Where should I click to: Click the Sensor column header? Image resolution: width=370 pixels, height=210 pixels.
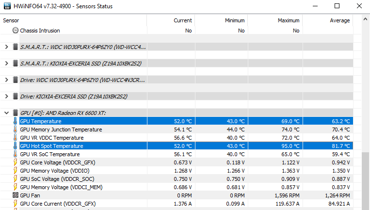pos(73,20)
